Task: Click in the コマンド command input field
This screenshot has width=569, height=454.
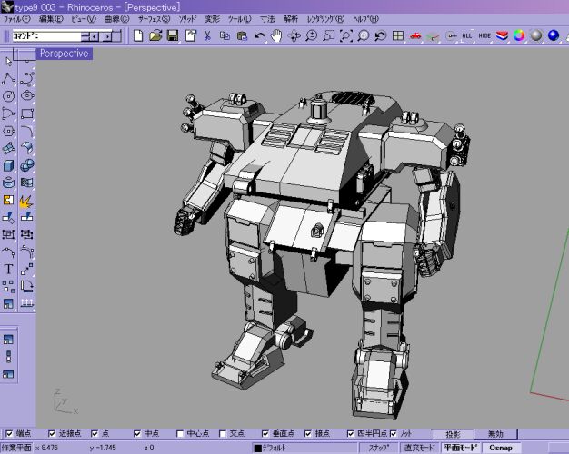Action: [46, 36]
